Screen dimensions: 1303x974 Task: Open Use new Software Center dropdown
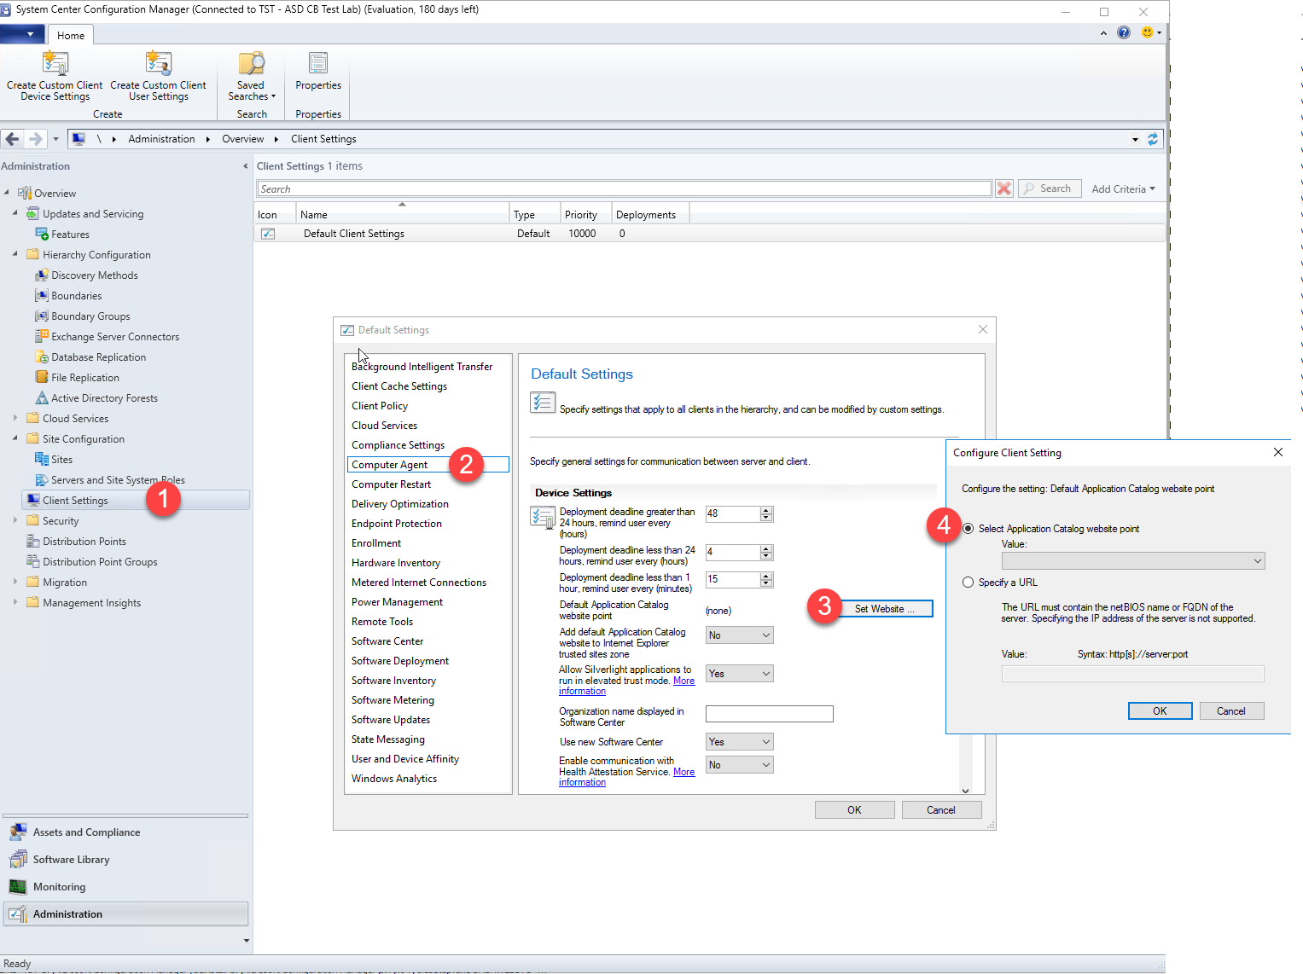(739, 742)
